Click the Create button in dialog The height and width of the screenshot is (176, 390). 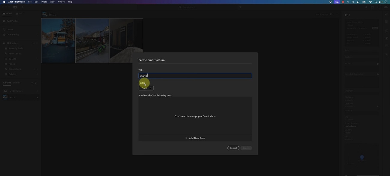(x=246, y=148)
